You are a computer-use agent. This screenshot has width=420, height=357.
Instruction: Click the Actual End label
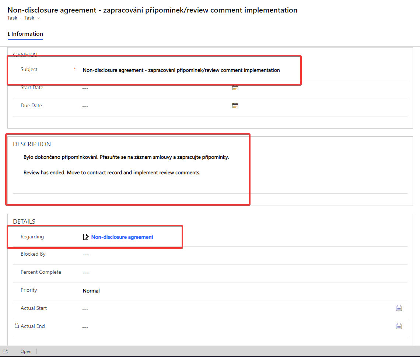33,326
